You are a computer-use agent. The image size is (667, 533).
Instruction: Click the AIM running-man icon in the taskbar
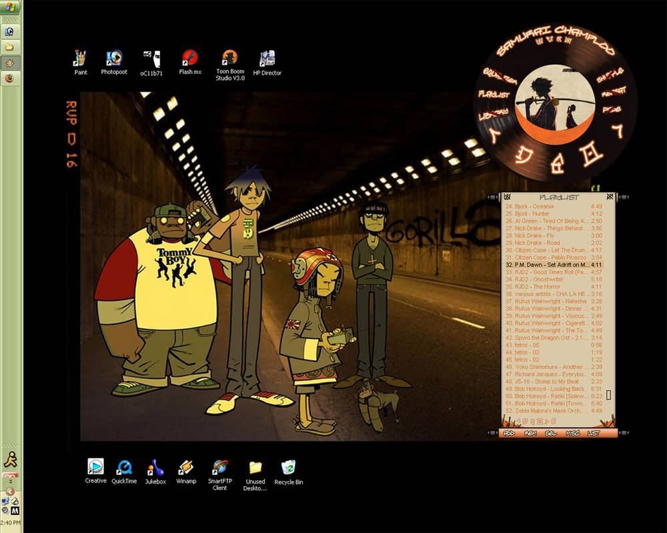11,458
